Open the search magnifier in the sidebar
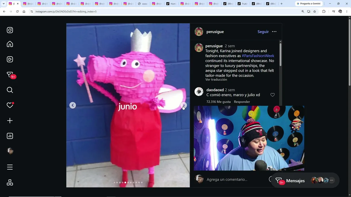Image resolution: width=351 pixels, height=197 pixels. (10, 90)
